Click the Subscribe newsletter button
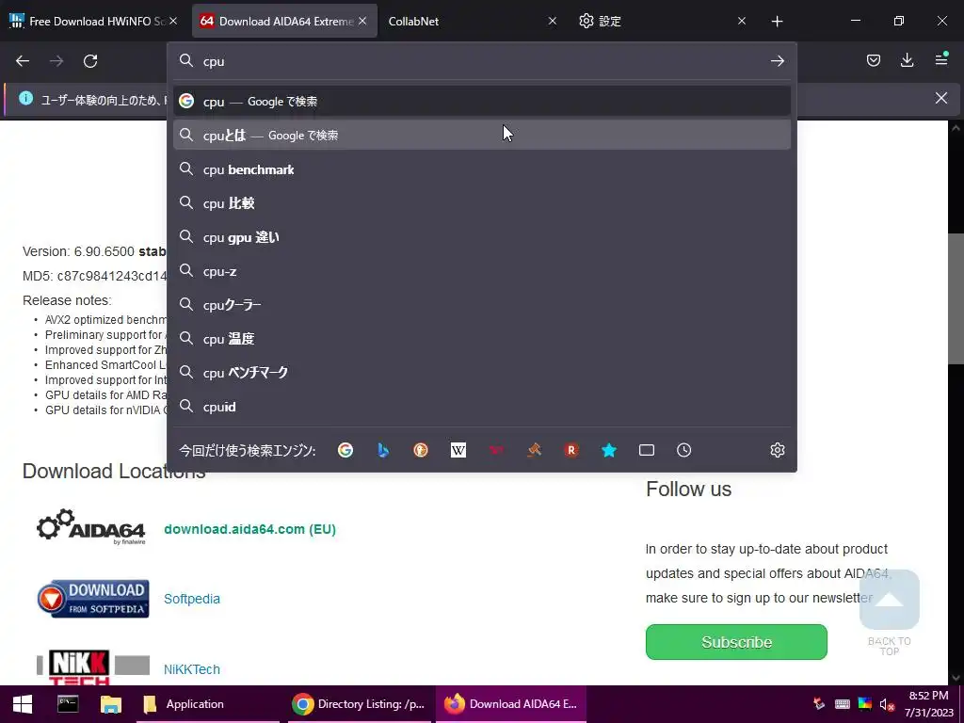 point(736,642)
